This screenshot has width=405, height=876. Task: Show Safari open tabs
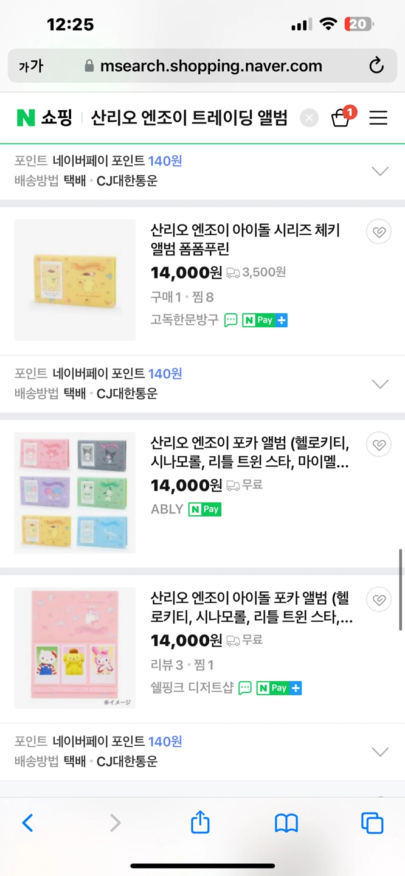(x=372, y=823)
